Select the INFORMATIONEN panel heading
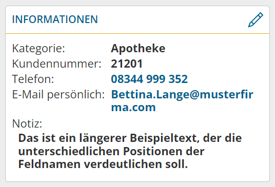Image resolution: width=275 pixels, height=187 pixels. 55,19
